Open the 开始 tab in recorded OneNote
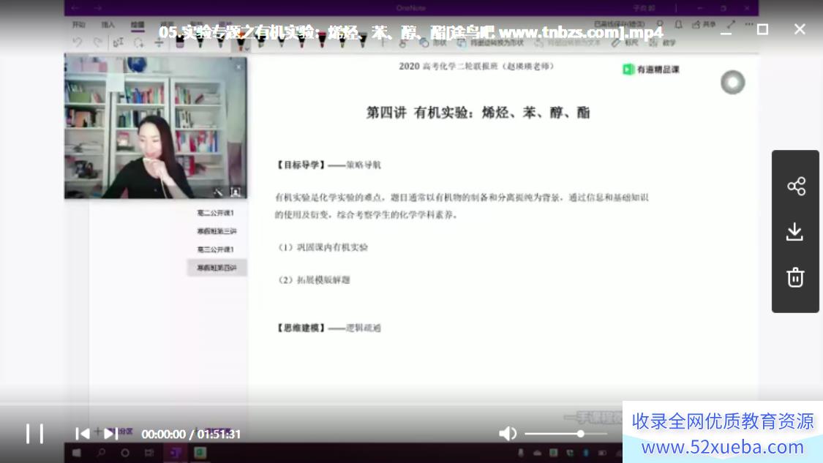This screenshot has width=823, height=463. pos(79,25)
